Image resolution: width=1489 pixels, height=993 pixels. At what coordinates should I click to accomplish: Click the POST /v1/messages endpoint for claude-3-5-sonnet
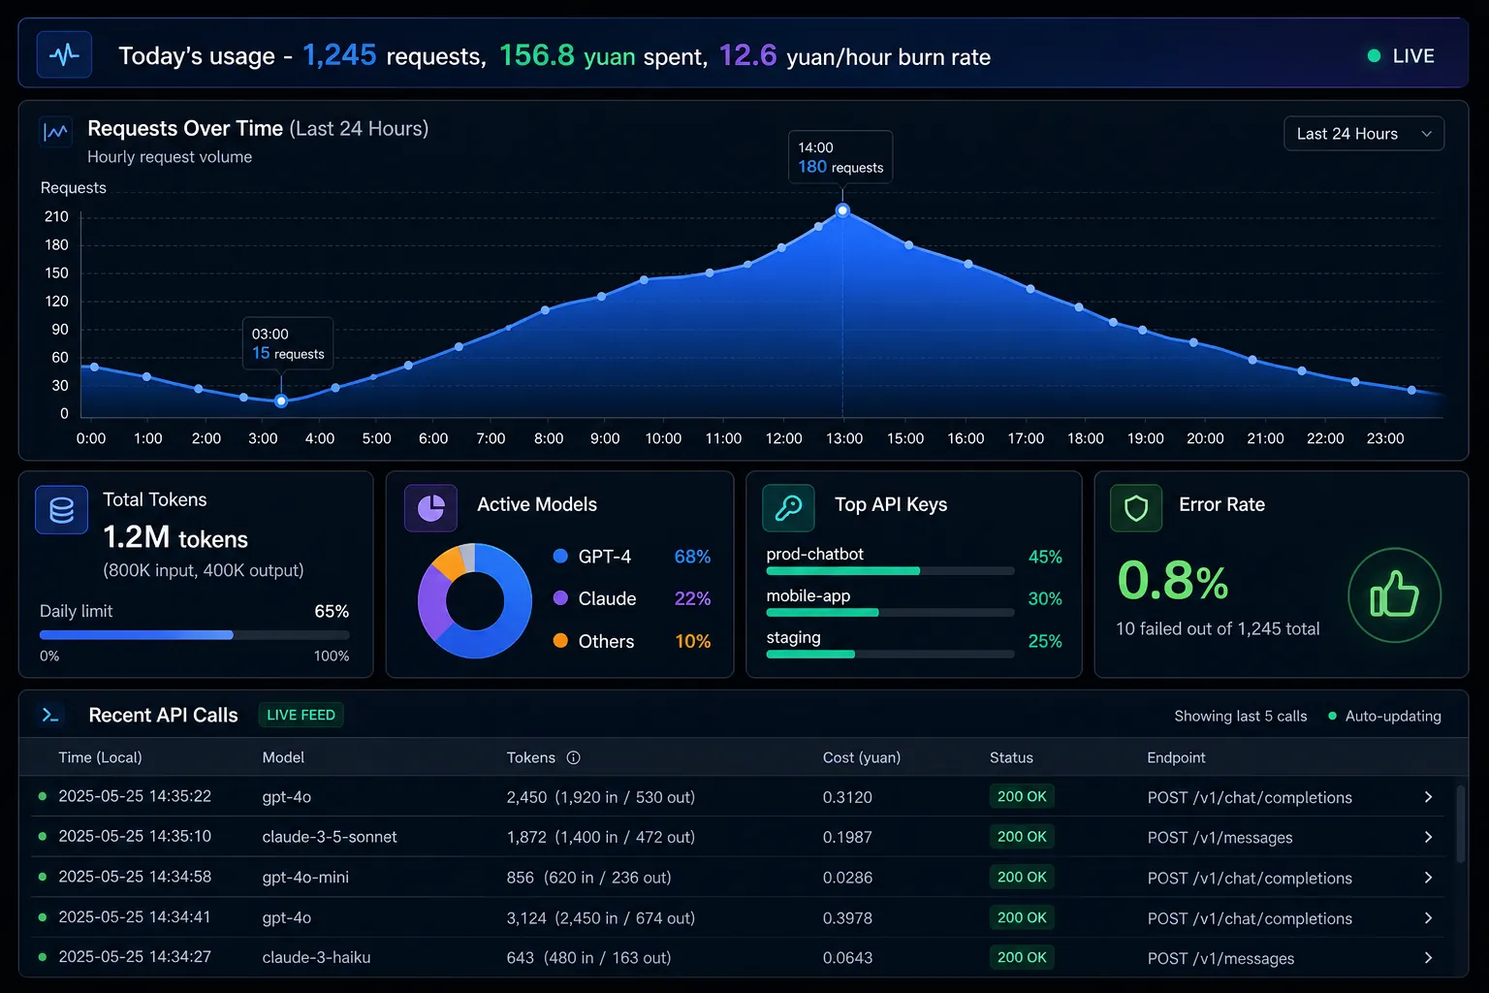point(1220,838)
